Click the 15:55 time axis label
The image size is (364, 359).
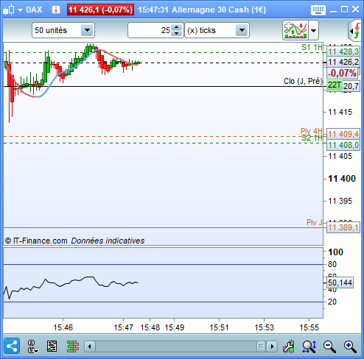309,327
